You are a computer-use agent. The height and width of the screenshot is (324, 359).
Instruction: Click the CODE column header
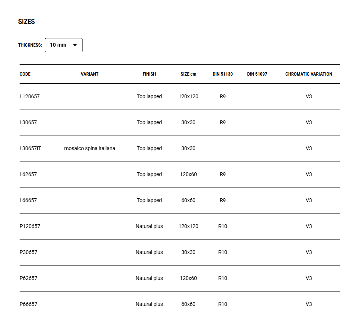pos(25,74)
